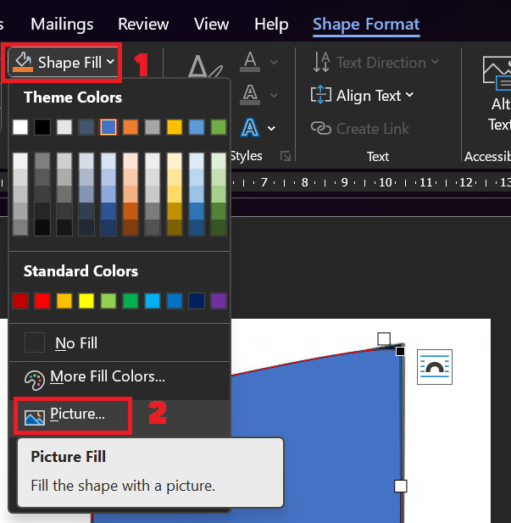This screenshot has width=511, height=523.
Task: Choose No Fill option
Action: [x=76, y=343]
